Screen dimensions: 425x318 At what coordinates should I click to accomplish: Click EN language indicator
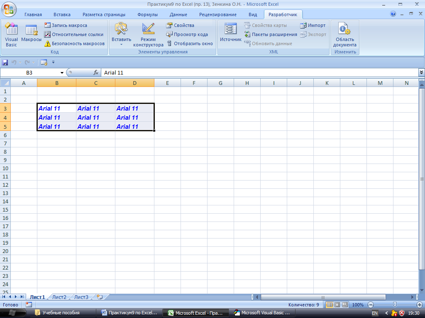pyautogui.click(x=375, y=313)
